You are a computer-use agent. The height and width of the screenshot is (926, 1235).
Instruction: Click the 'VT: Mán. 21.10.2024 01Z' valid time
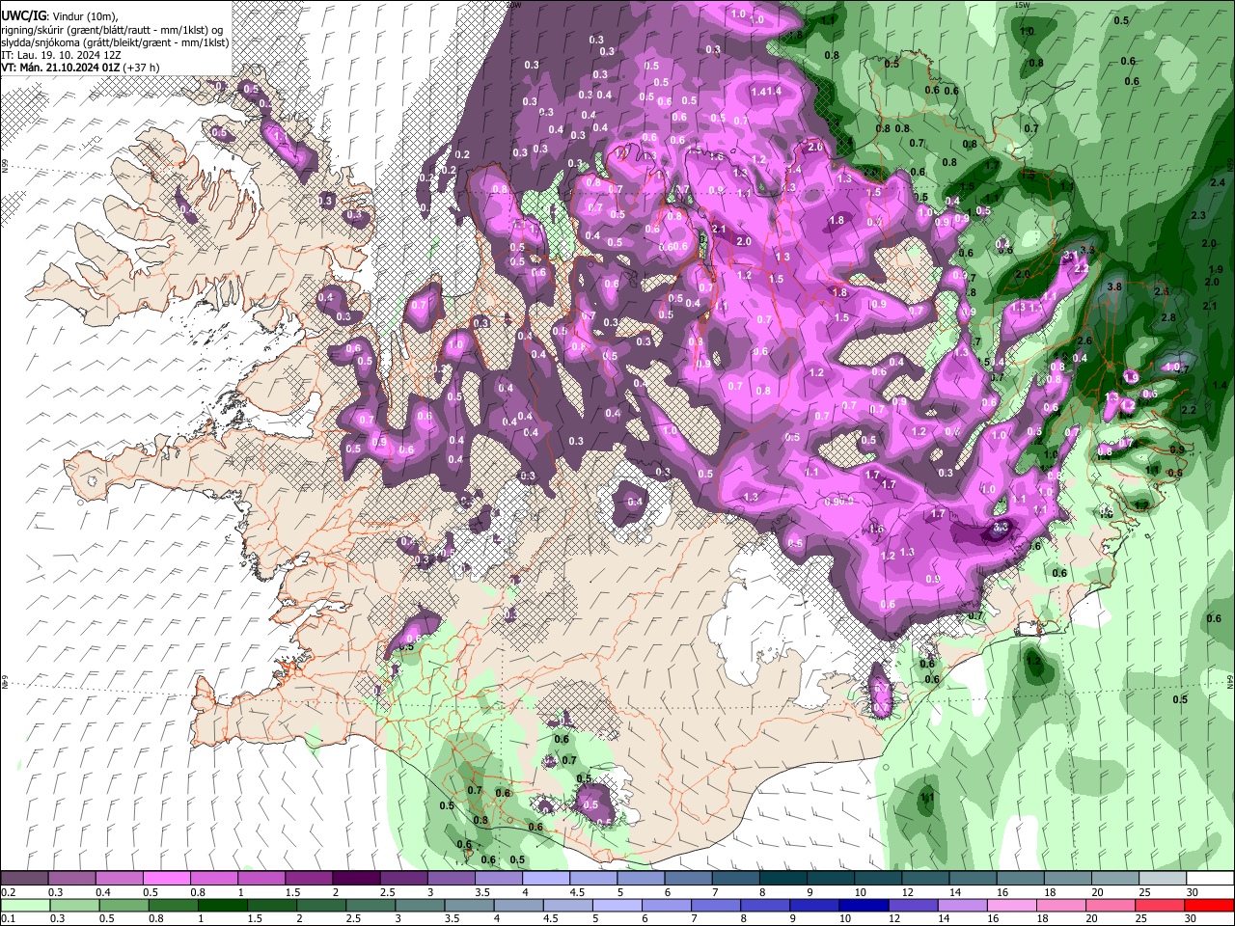59,68
